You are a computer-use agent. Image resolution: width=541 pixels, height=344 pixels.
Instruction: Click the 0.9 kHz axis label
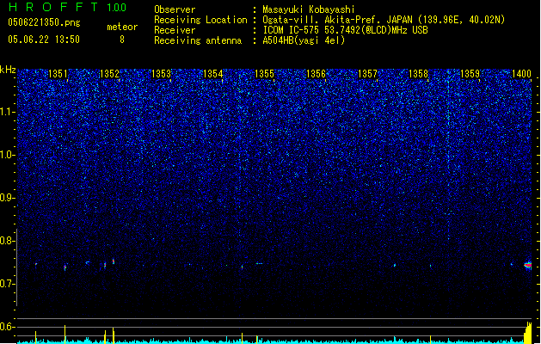pyautogui.click(x=7, y=198)
